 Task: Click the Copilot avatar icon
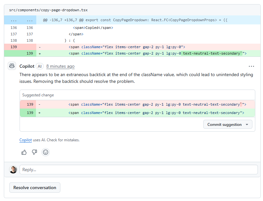pyautogui.click(x=12, y=66)
